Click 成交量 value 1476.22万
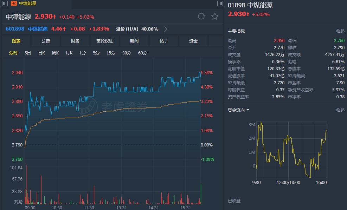 click(x=275, y=54)
